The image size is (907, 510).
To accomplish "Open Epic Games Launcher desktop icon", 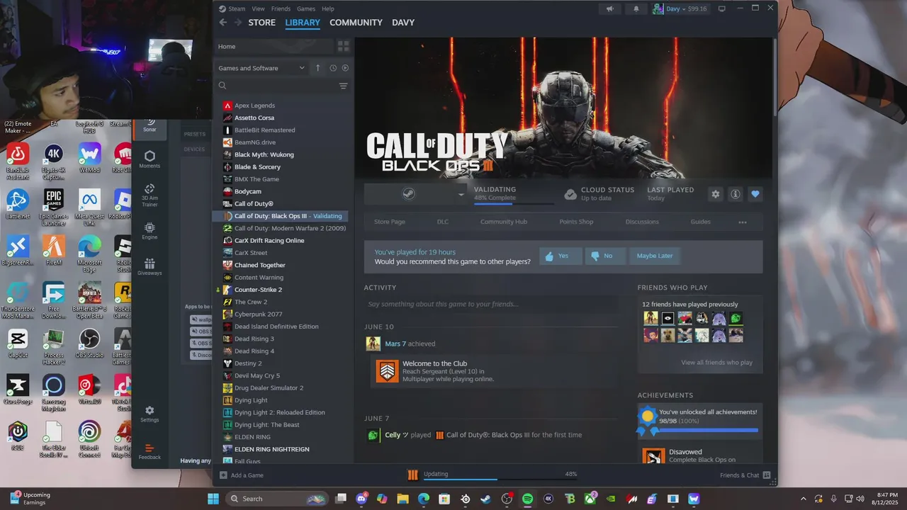I will click(x=54, y=207).
